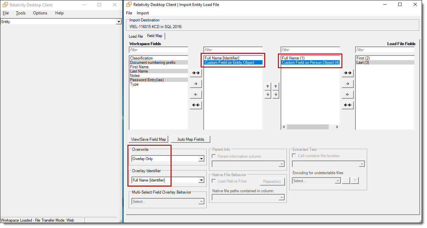Screen dimensions: 427x228
Task: Expand the Overlay Identifier dropdown
Action: [x=201, y=180]
